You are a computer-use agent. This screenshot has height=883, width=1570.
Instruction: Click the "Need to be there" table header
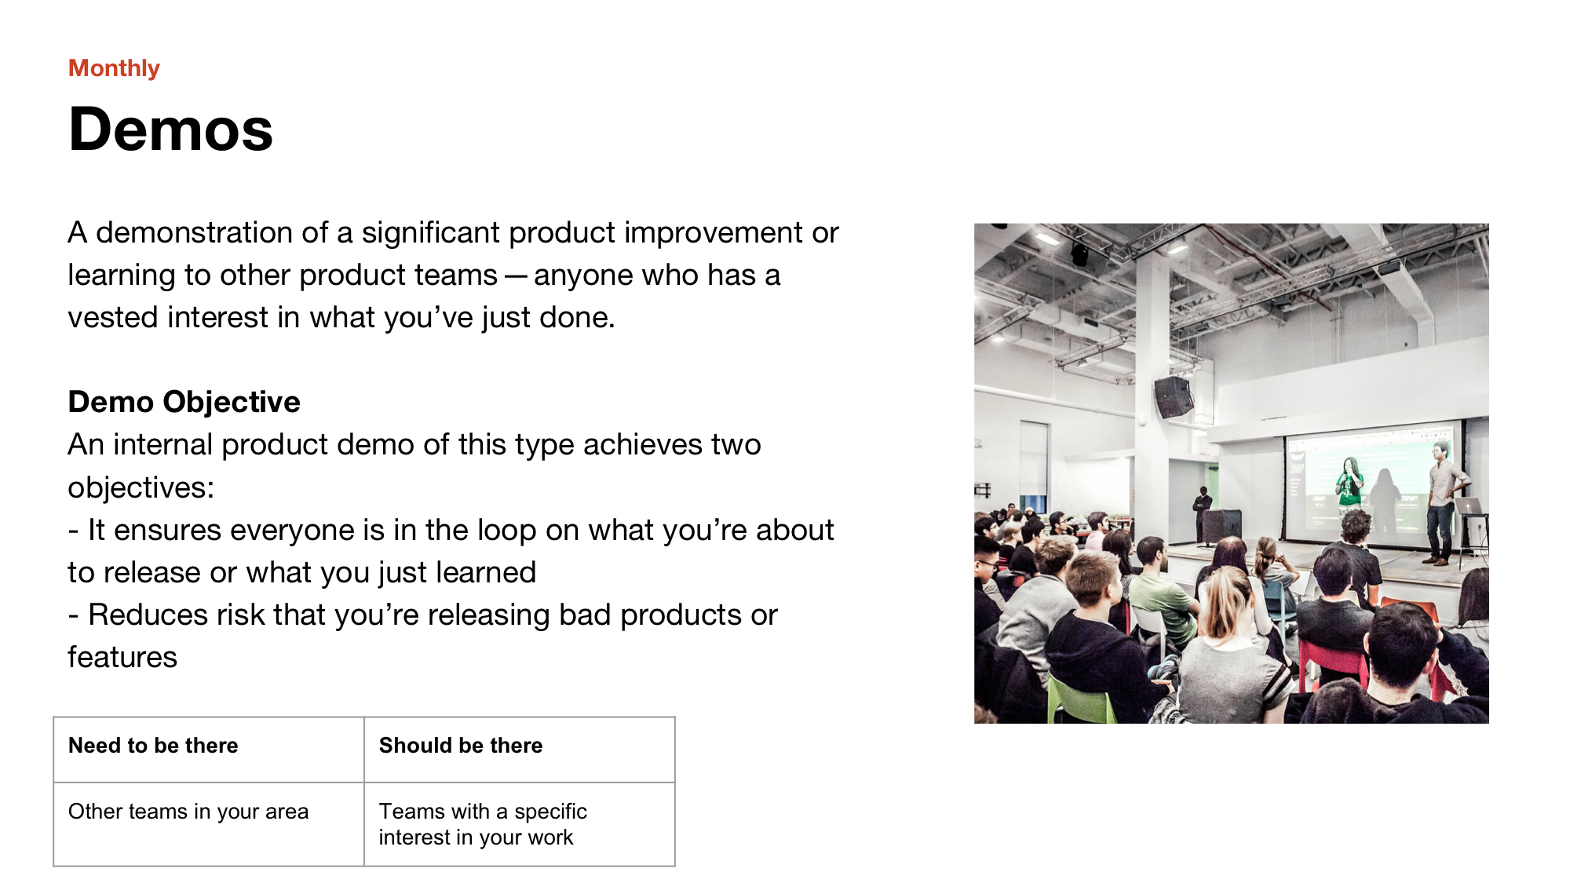[153, 746]
